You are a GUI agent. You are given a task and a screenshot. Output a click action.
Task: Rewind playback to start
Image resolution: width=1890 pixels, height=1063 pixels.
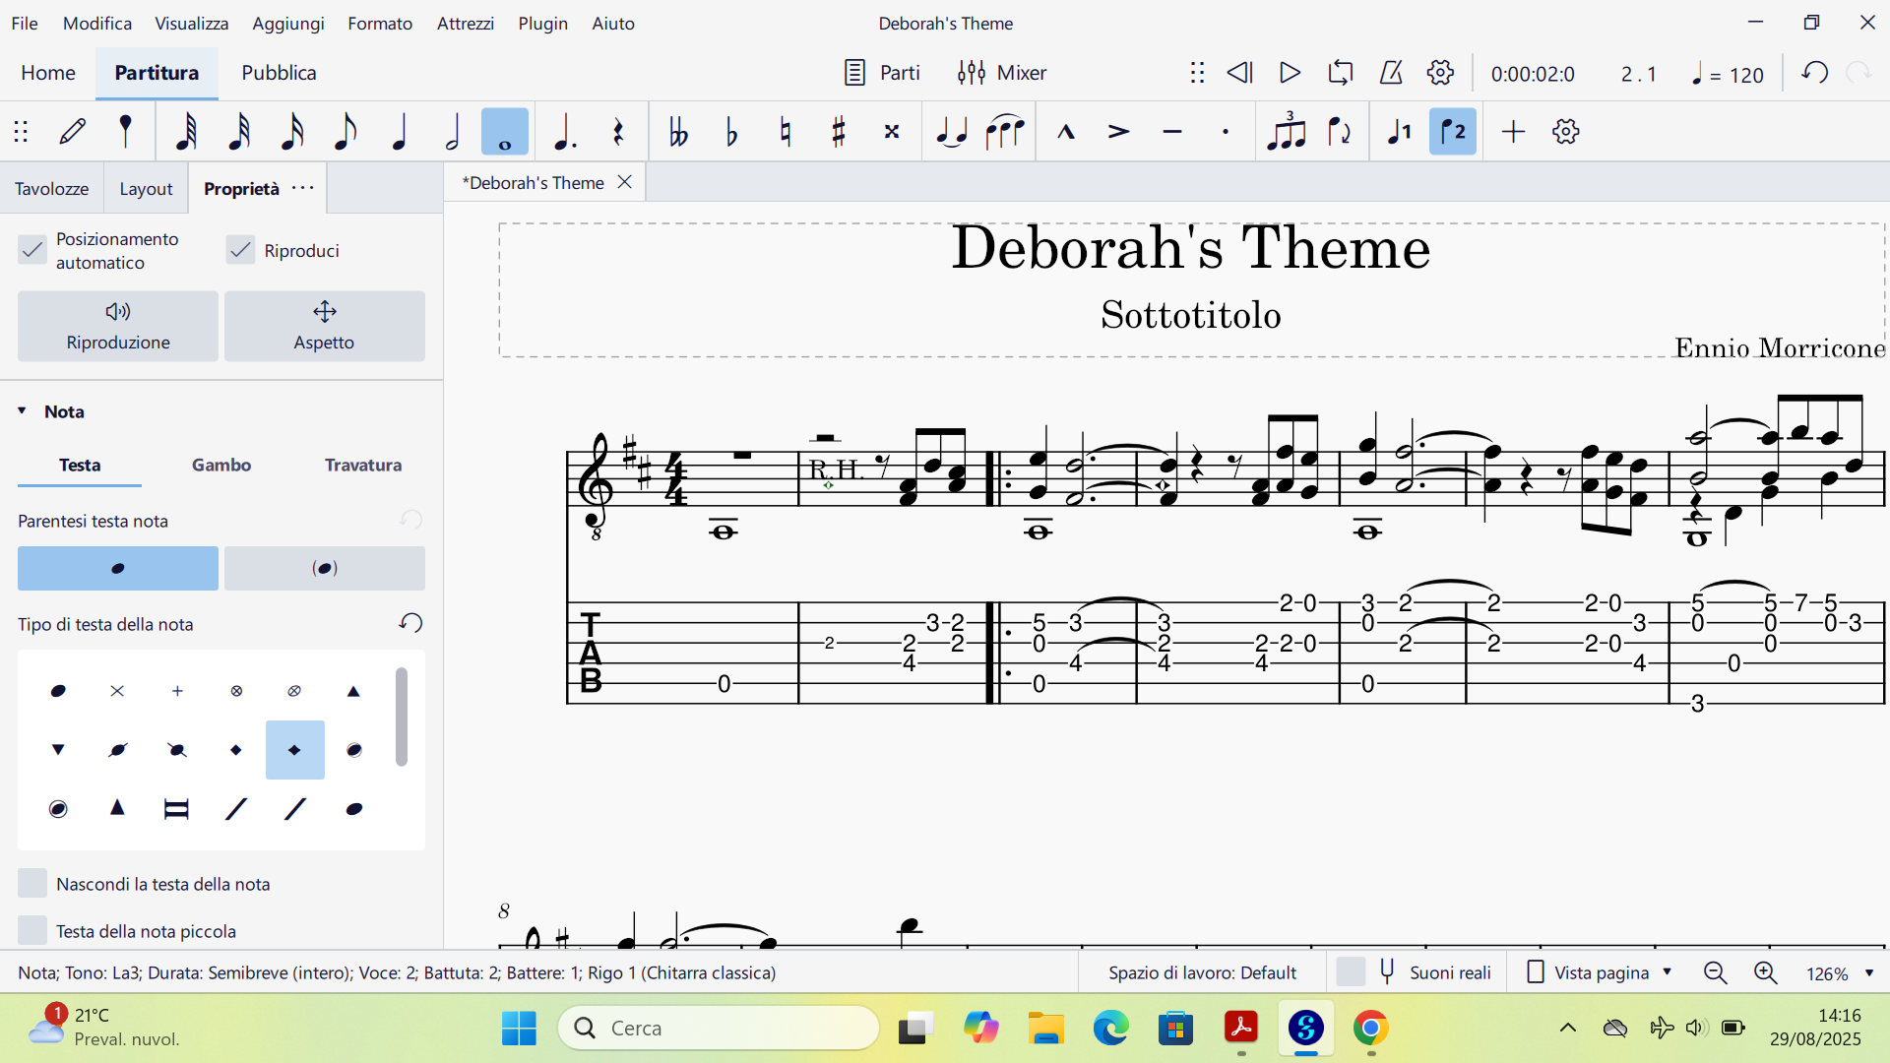pos(1239,73)
